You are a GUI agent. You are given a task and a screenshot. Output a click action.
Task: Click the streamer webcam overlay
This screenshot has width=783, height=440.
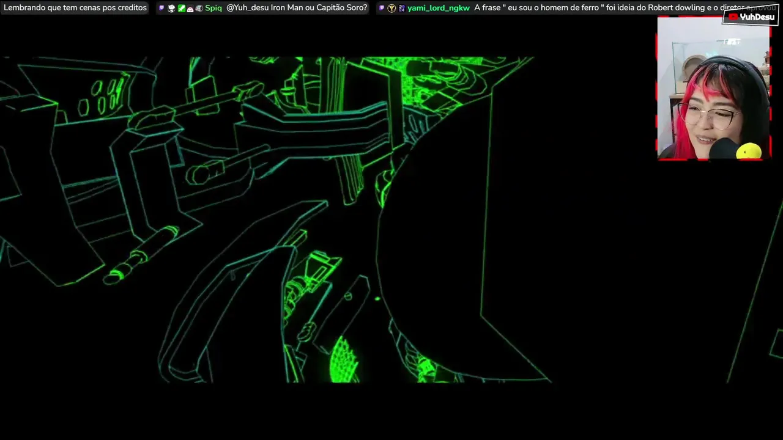pos(713,88)
